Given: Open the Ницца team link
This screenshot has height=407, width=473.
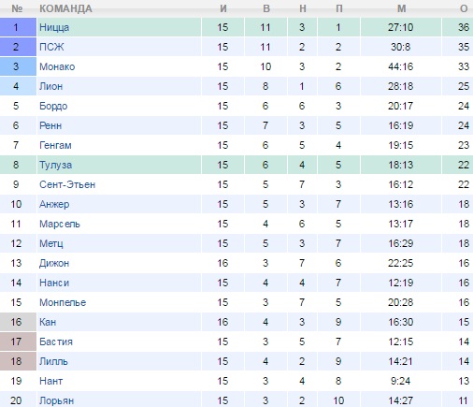Looking at the screenshot, I should [54, 27].
